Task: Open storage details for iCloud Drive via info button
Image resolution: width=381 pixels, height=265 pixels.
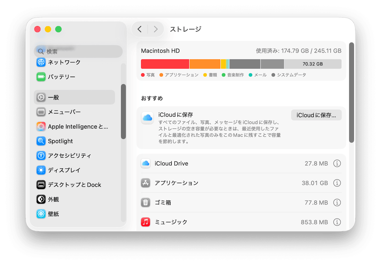Action: pos(337,163)
